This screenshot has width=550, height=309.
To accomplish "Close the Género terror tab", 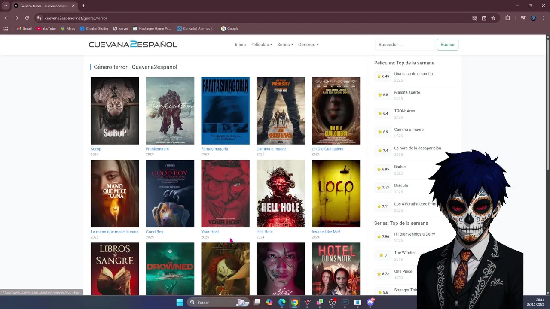I will (73, 6).
